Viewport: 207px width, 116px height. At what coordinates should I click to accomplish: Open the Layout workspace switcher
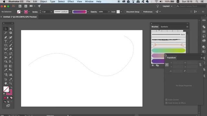pyautogui.click(x=168, y=6)
